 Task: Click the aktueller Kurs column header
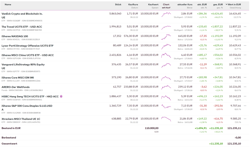185,4
